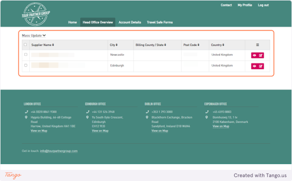Click the Dublin office phone icon
The height and width of the screenshot is (181, 292).
[147, 112]
